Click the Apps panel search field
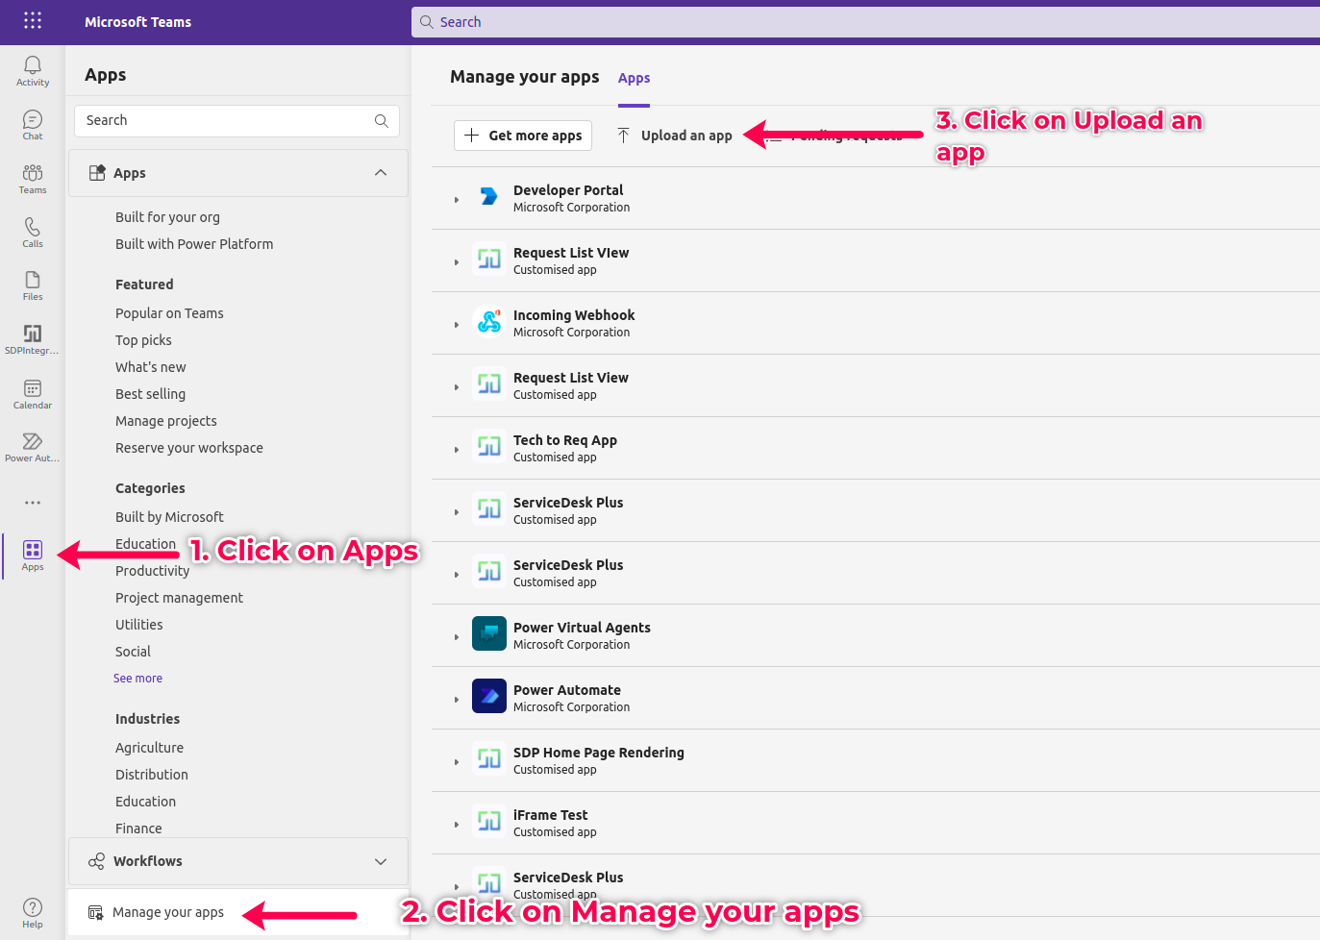1320x940 pixels. (x=237, y=121)
